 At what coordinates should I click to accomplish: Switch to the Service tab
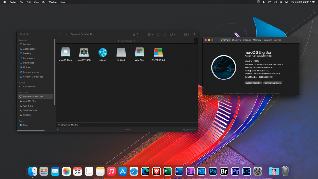pyautogui.click(x=277, y=40)
